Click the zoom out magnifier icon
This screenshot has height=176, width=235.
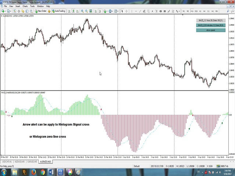click(x=86, y=11)
